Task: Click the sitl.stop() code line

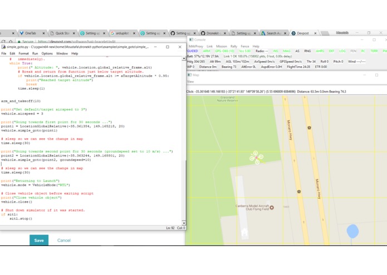Action: tap(21, 219)
